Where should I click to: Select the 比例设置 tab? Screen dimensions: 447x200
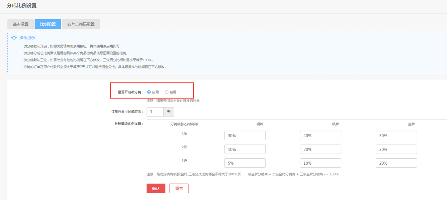click(x=48, y=24)
